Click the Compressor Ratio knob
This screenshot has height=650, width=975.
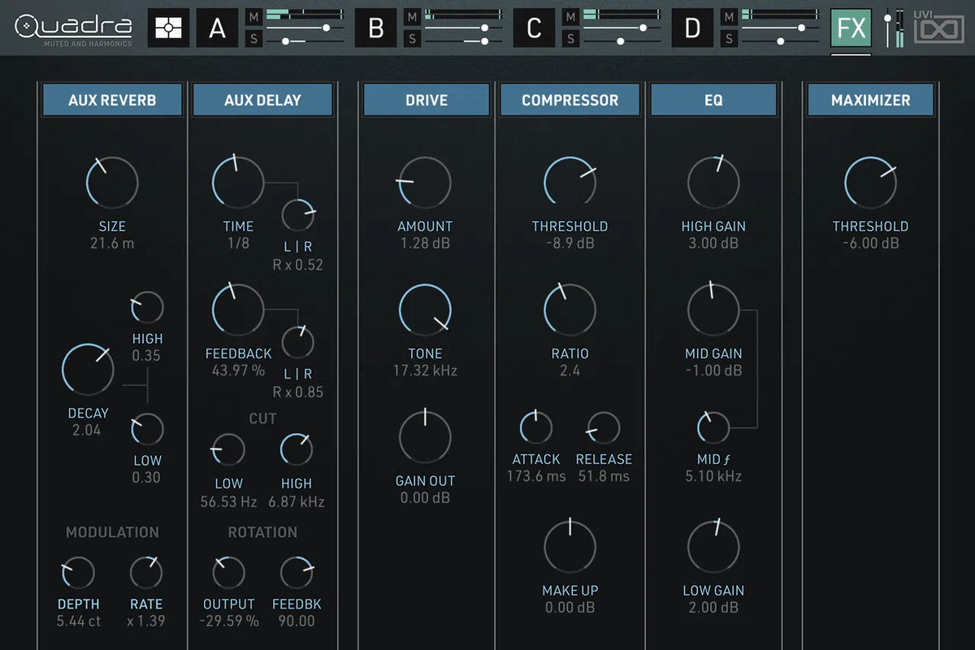pos(570,310)
